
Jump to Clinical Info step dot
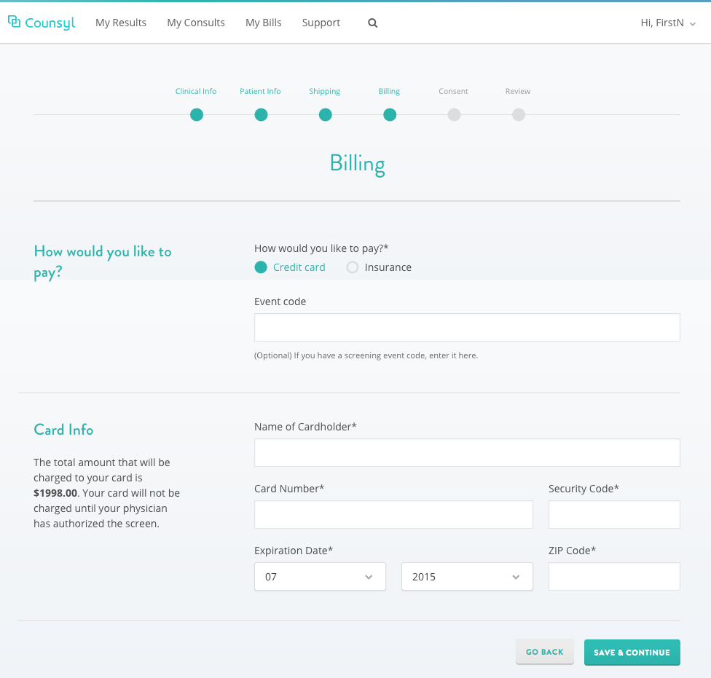click(197, 114)
